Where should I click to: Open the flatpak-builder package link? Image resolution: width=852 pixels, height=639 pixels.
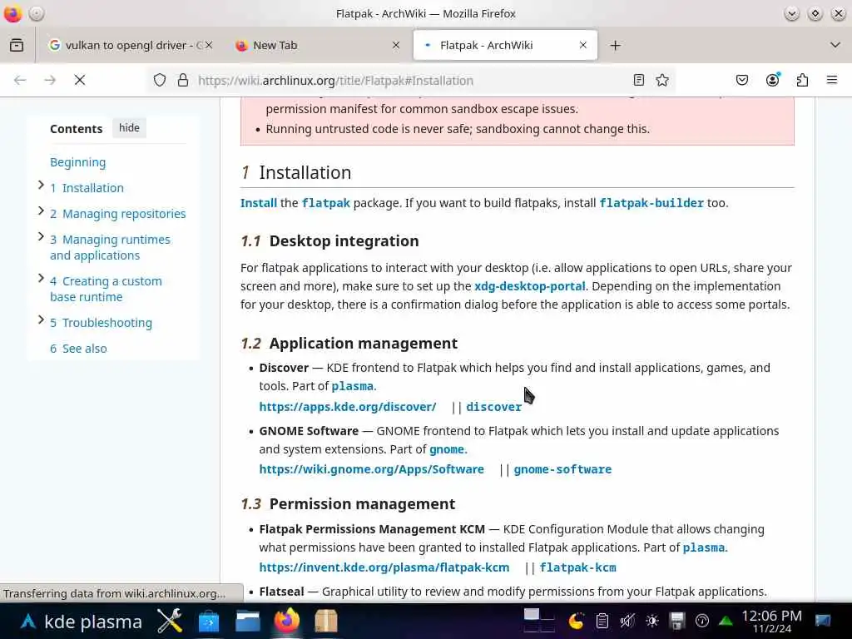tap(651, 203)
